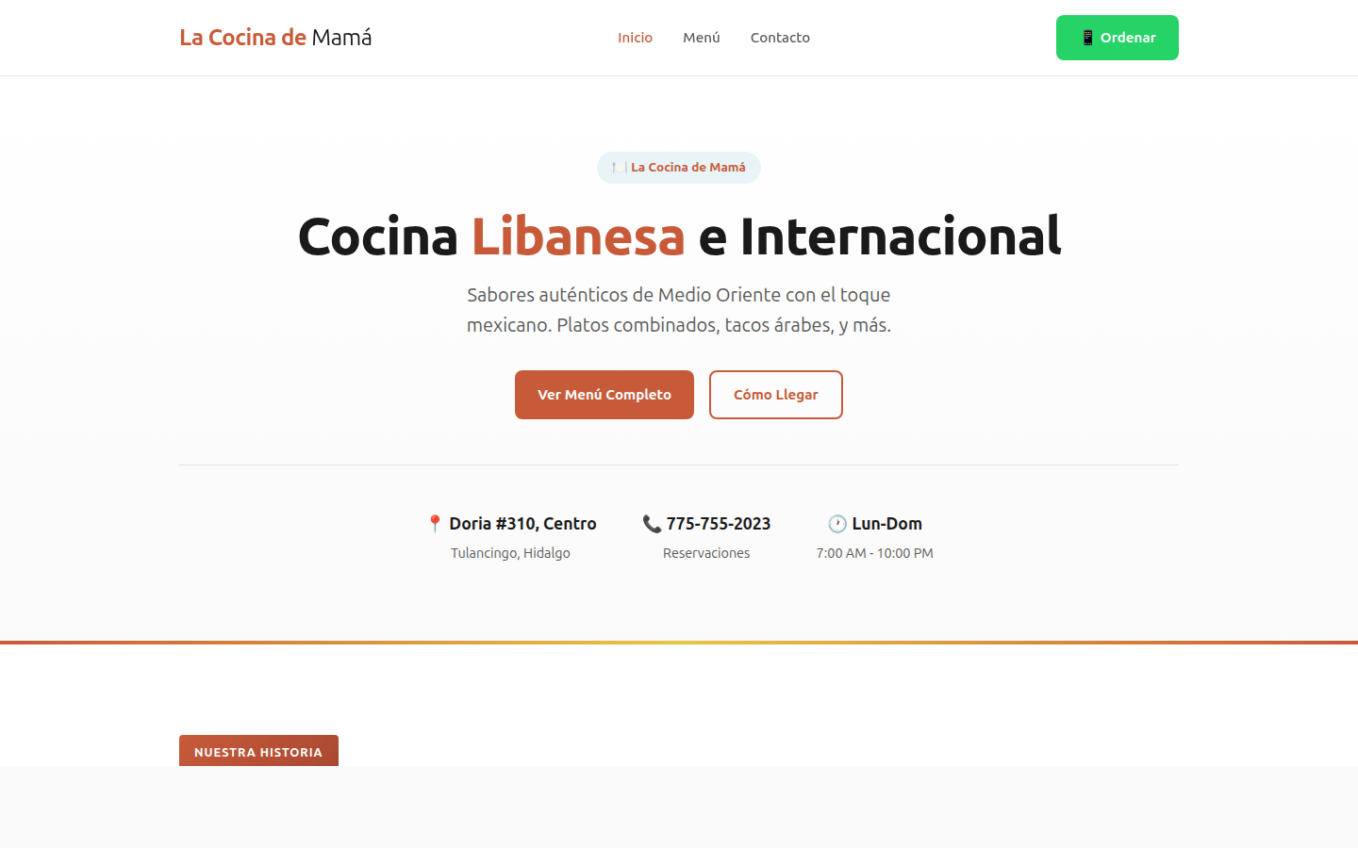Click the red location pin icon
Viewport: 1358px width, 848px height.
point(435,524)
